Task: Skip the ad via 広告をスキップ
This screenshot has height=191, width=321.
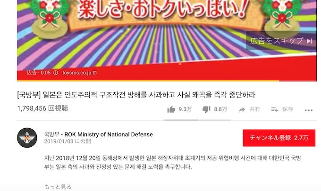Action: pyautogui.click(x=281, y=41)
